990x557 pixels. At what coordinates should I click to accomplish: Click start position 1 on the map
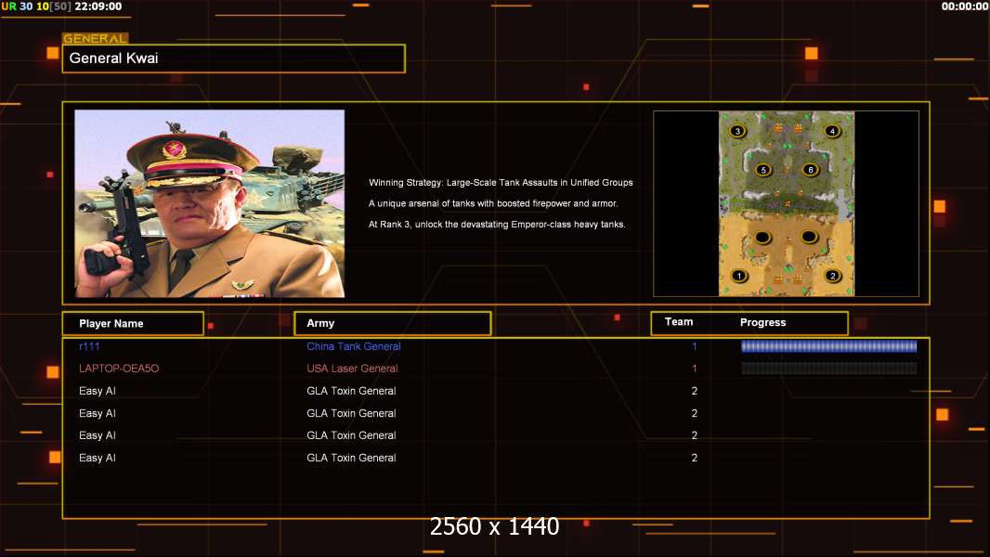(x=739, y=276)
